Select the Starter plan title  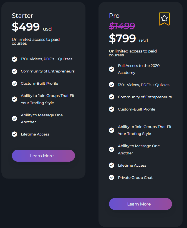22,16
